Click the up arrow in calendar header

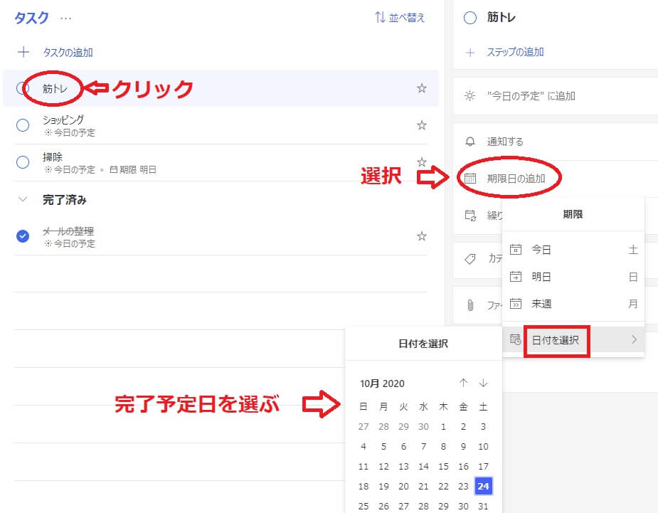tap(464, 383)
